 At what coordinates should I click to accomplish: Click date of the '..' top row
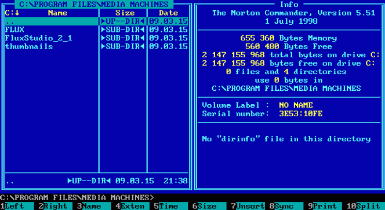click(x=168, y=21)
